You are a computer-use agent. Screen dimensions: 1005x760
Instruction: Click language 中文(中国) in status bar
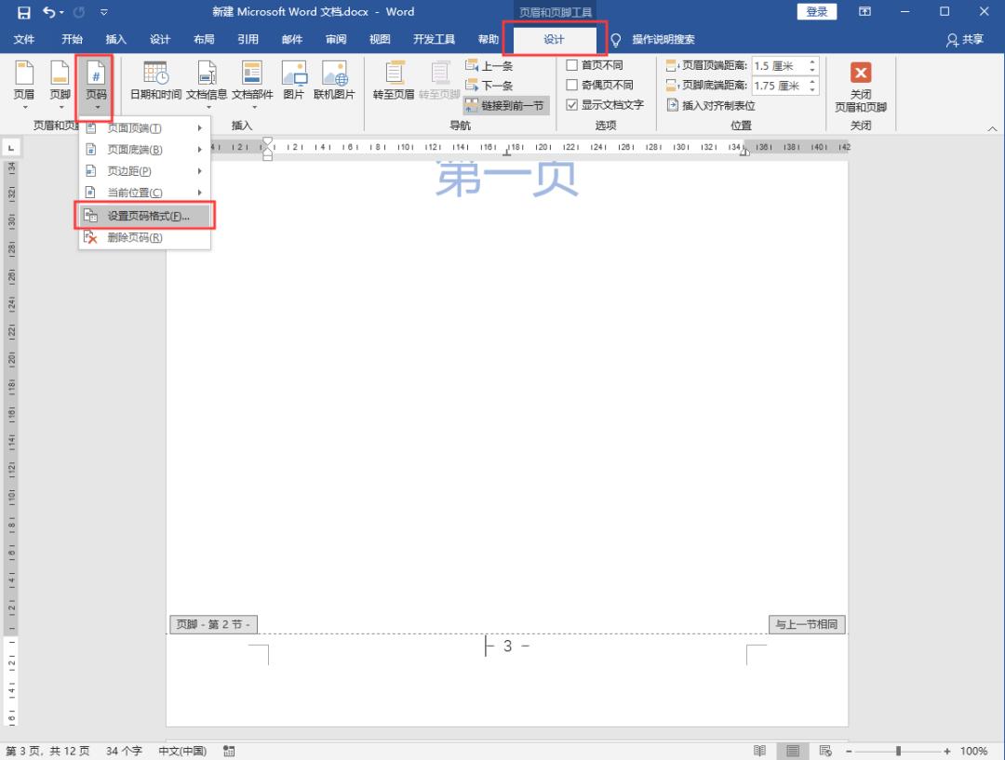click(182, 751)
